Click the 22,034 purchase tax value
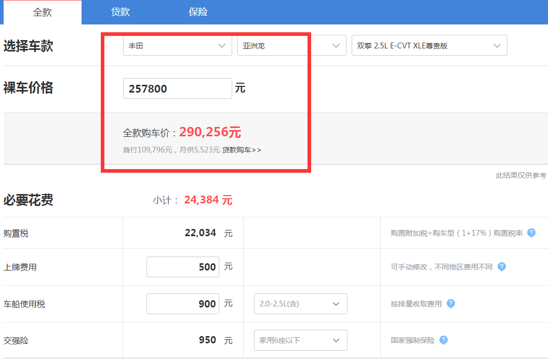 pos(201,233)
